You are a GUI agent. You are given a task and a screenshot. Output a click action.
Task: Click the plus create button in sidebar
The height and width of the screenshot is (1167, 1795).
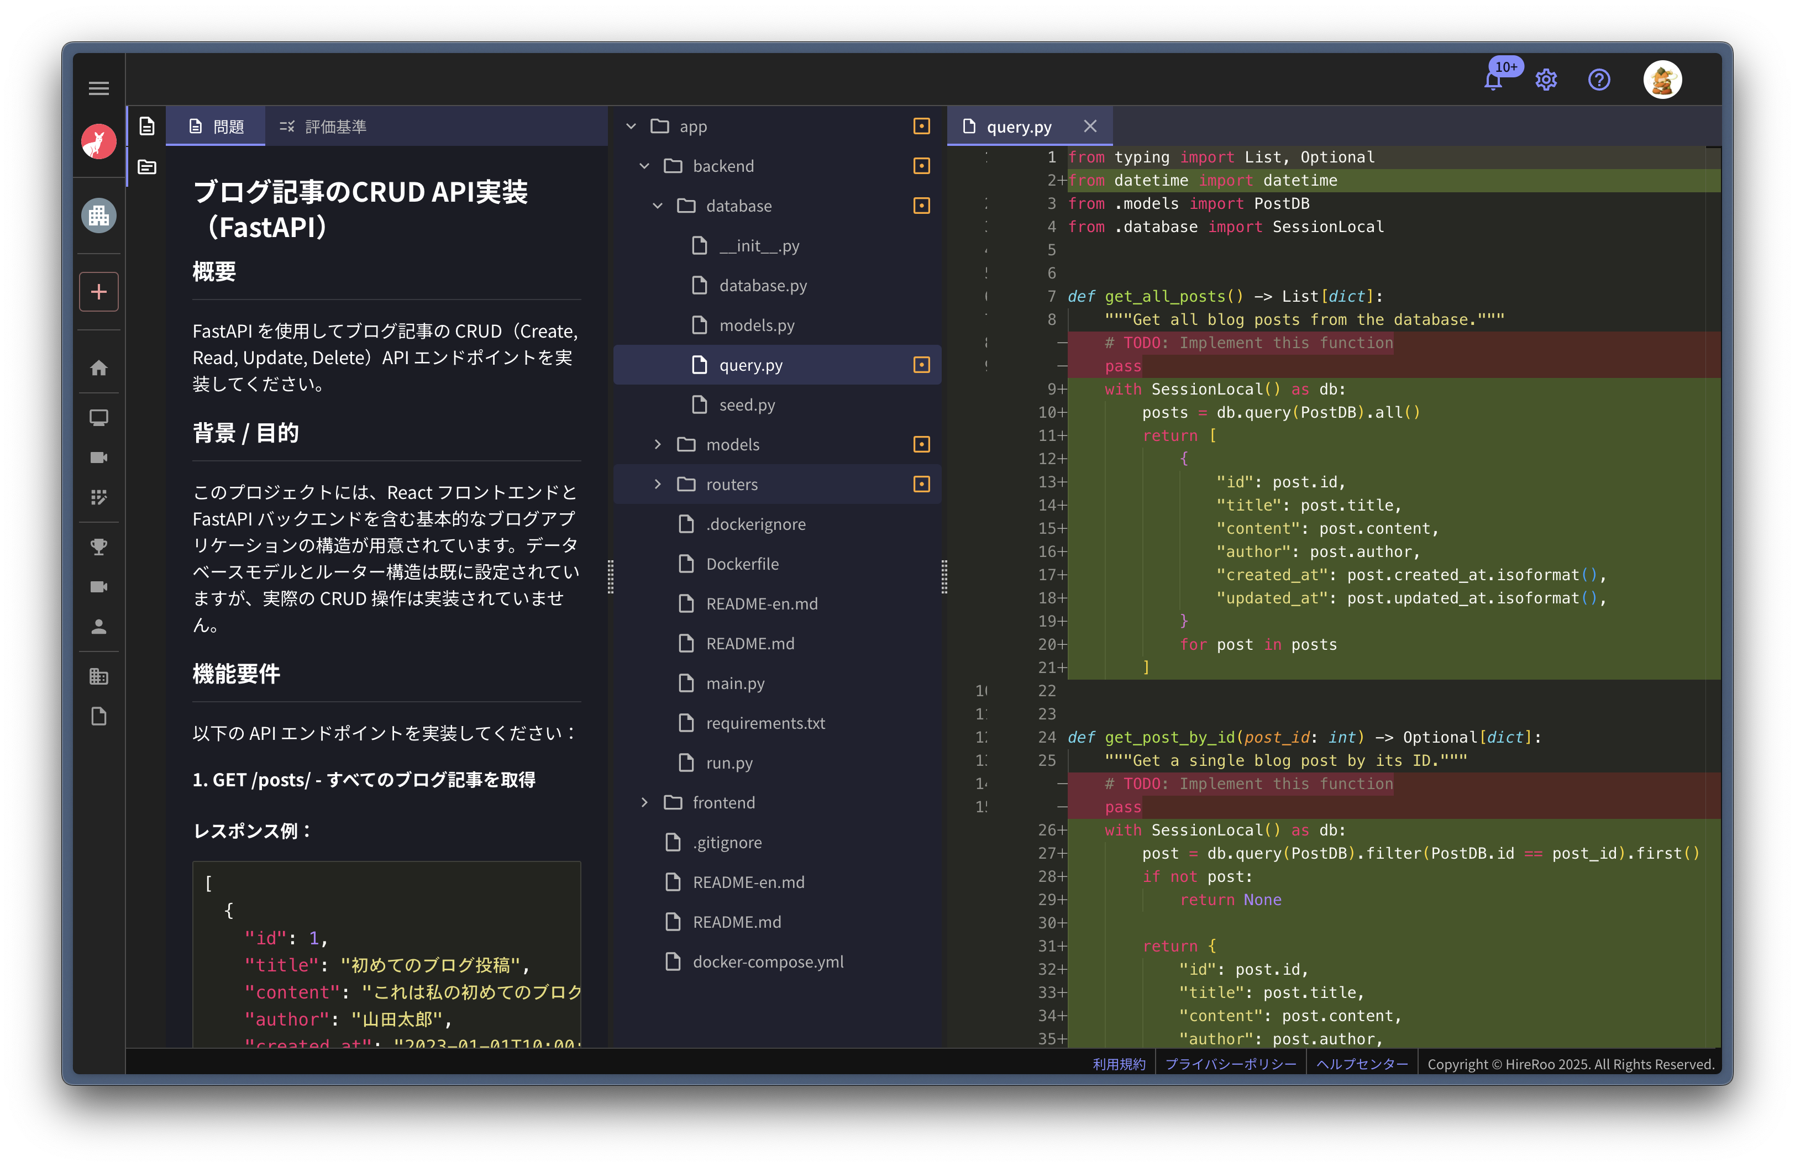click(x=99, y=292)
